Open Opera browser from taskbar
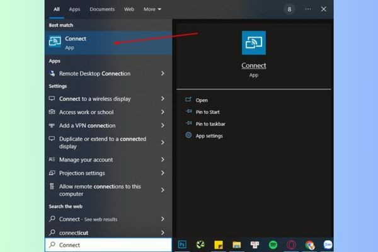The image size is (378, 252). pos(291,245)
